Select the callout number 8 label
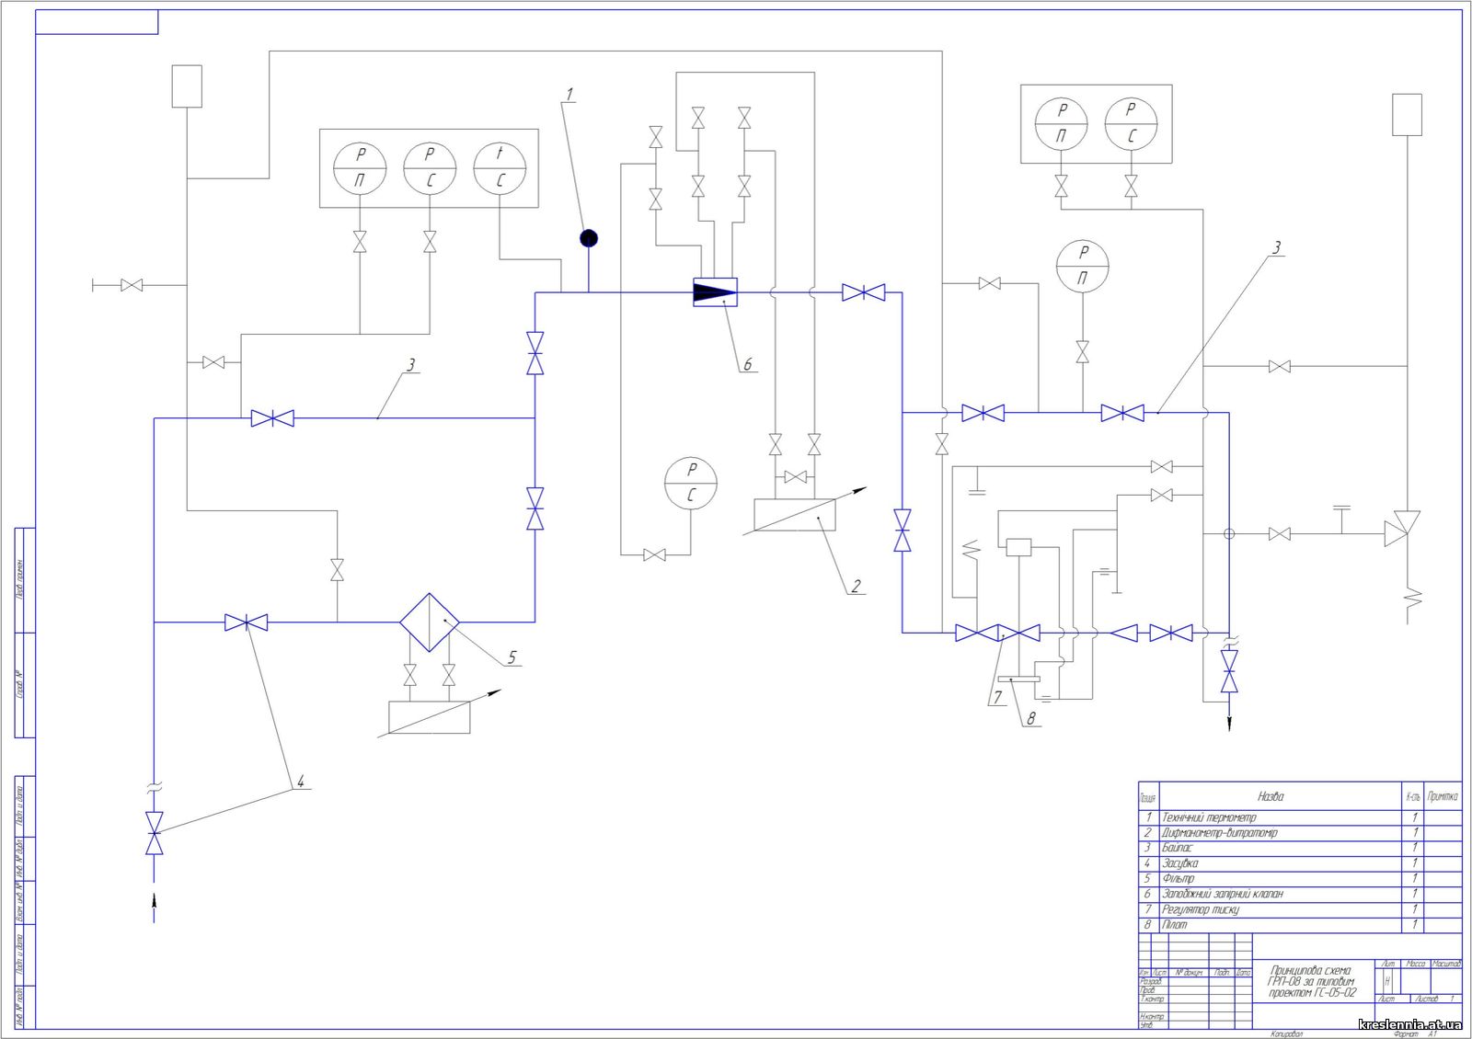This screenshot has width=1472, height=1039. (1031, 718)
